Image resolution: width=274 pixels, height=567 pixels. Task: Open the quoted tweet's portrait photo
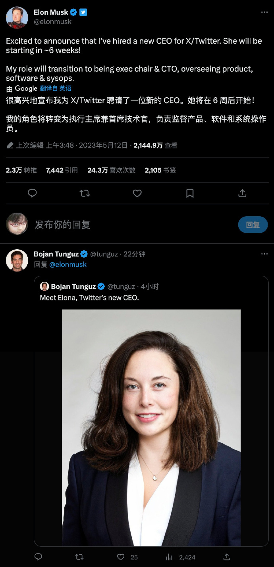[151, 427]
